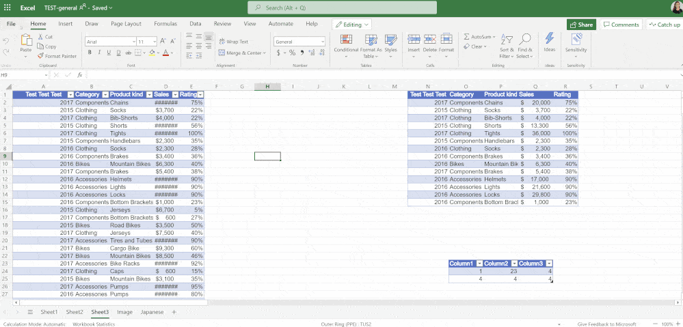The image size is (683, 327).
Task: Cut the selection with scissors icon
Action: [40, 37]
